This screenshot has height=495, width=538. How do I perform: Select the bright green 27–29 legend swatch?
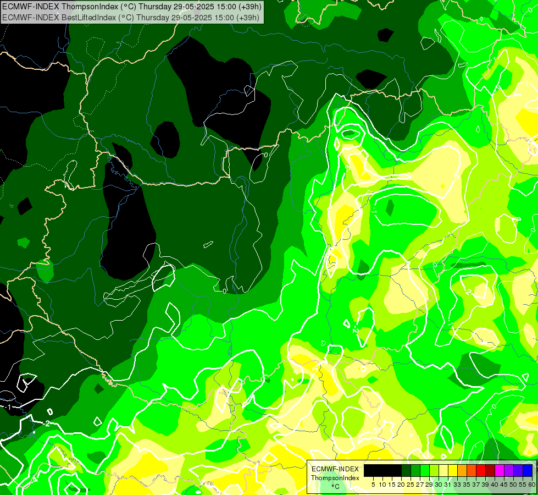pos(425,470)
